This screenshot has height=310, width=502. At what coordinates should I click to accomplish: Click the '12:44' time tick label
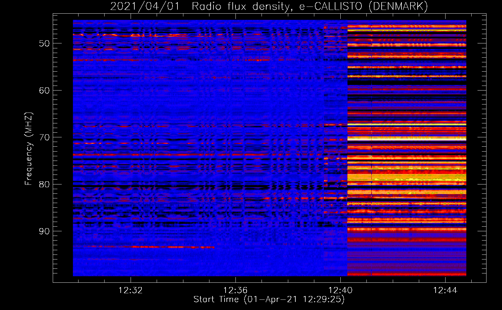point(445,290)
